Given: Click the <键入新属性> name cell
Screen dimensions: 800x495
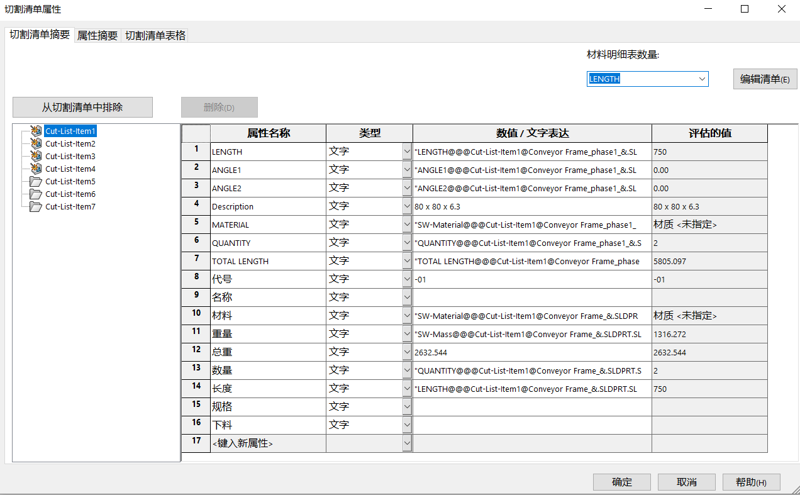Looking at the screenshot, I should 268,443.
